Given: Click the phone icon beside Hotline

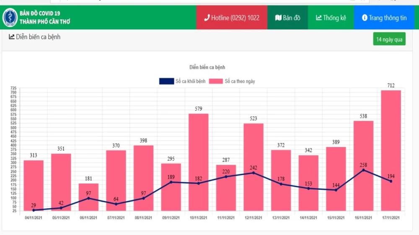Looking at the screenshot, I should [207, 18].
